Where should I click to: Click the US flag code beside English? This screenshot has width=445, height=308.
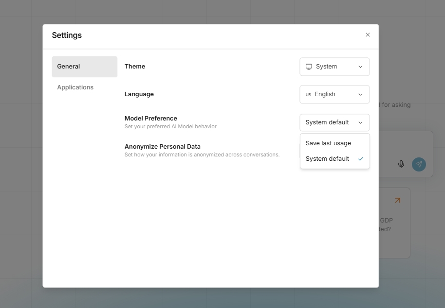pyautogui.click(x=308, y=95)
